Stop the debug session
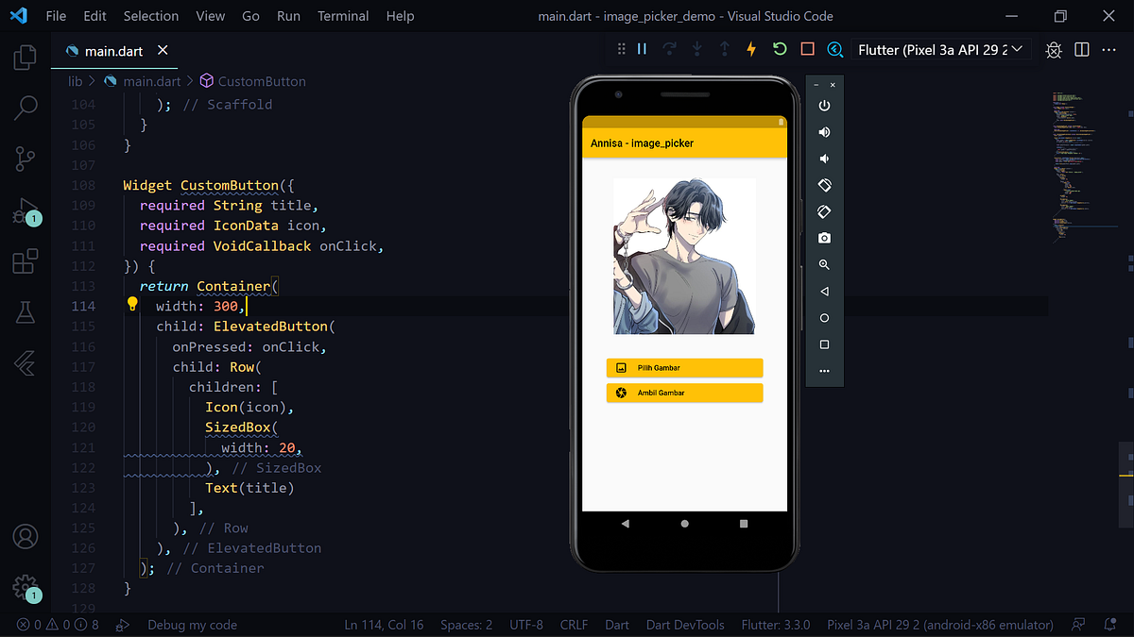The height and width of the screenshot is (637, 1134). [805, 49]
